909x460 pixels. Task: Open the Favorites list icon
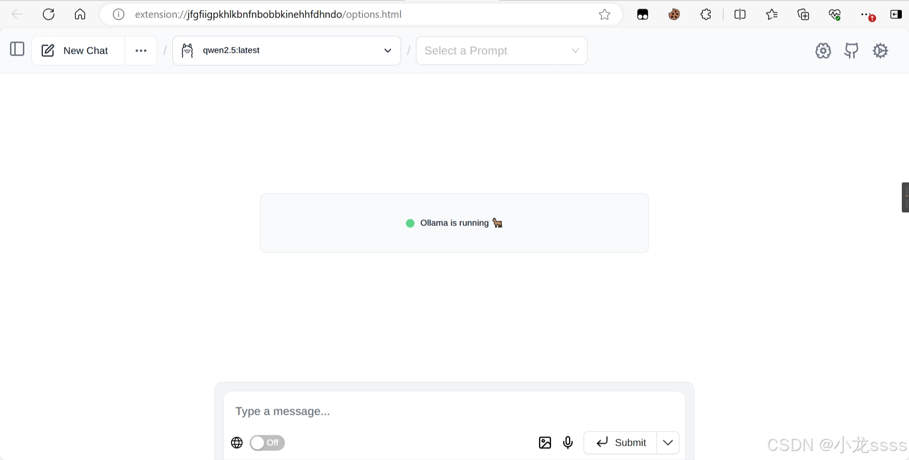coord(772,15)
